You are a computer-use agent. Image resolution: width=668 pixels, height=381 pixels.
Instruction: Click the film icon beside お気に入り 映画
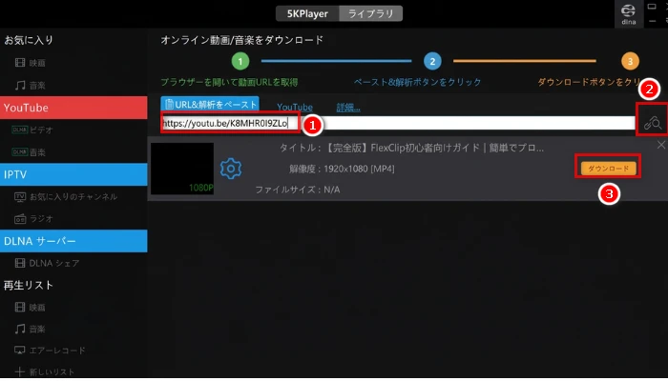(20, 63)
